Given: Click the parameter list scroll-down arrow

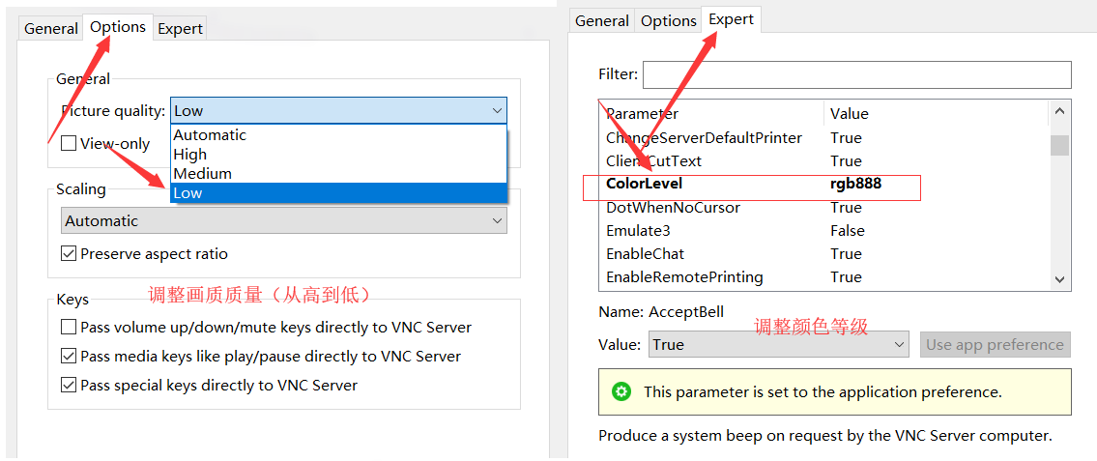Looking at the screenshot, I should (x=1060, y=278).
